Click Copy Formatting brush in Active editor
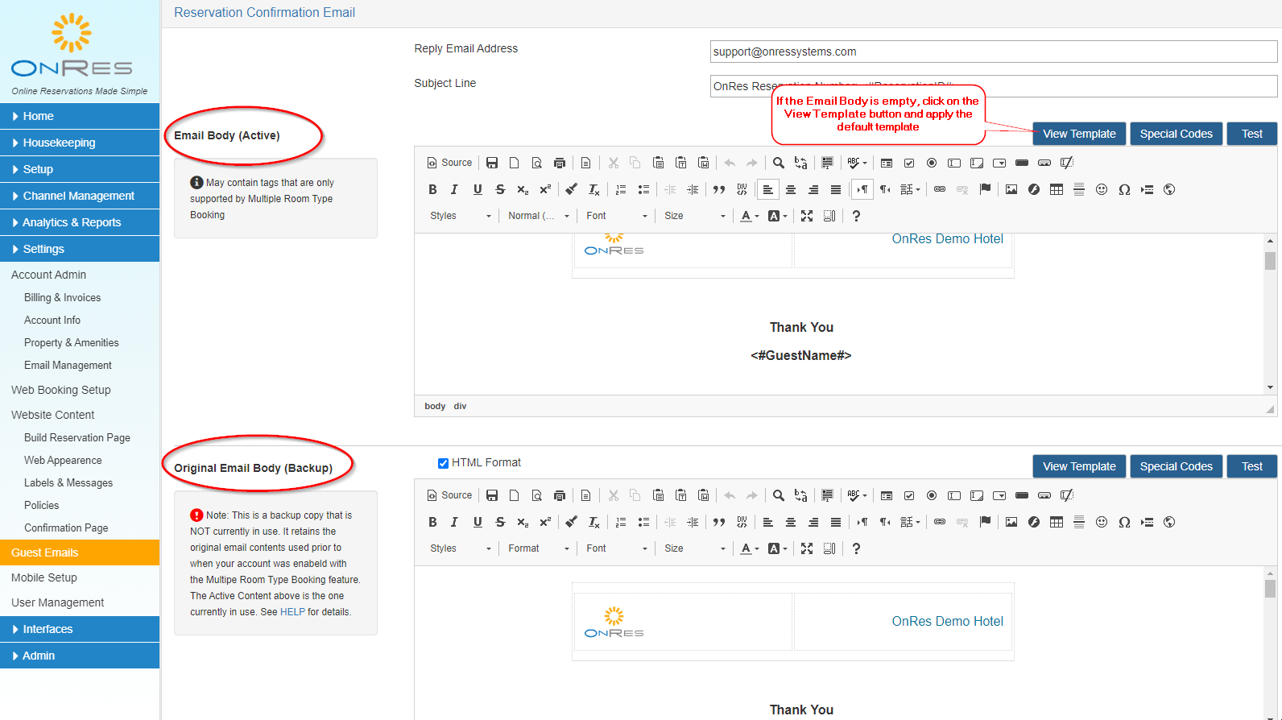 [x=571, y=189]
